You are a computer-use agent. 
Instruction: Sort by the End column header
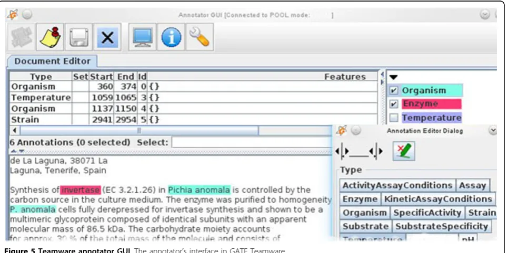pos(126,77)
